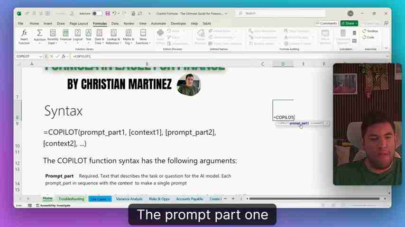Switch to the Data ribbon tab
The height and width of the screenshot is (227, 405).
[115, 24]
